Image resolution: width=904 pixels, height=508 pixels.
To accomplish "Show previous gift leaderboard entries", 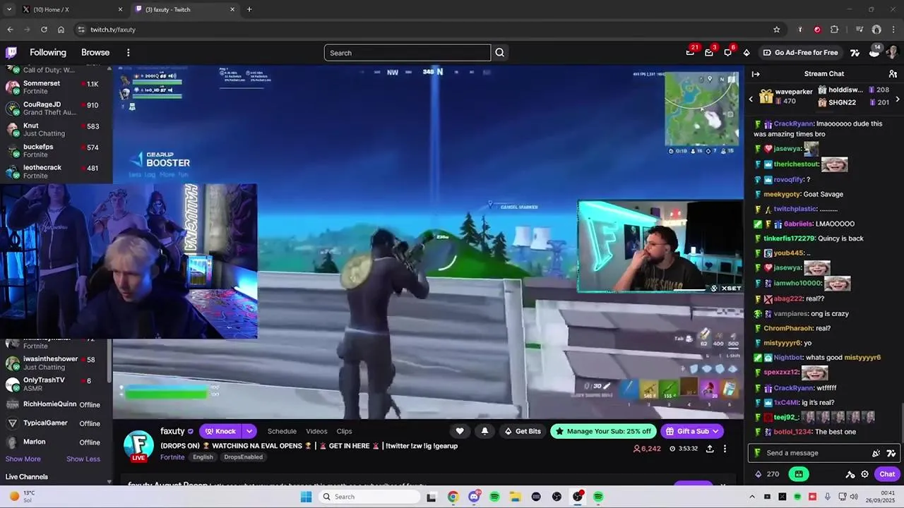I will [x=751, y=99].
